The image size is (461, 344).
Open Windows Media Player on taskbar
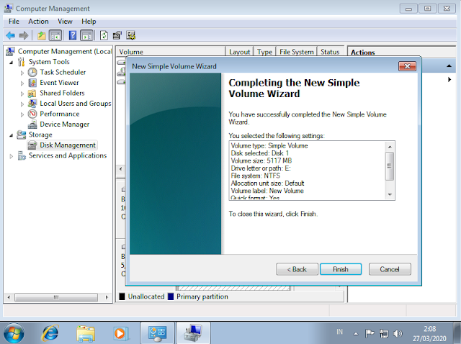tap(120, 334)
